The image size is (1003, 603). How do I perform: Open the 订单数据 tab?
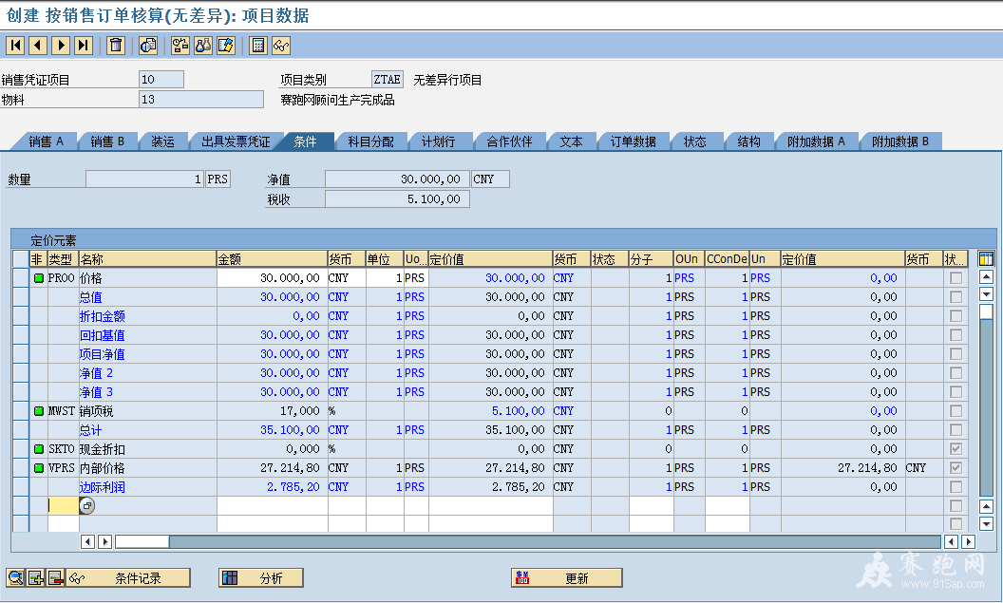pyautogui.click(x=633, y=141)
